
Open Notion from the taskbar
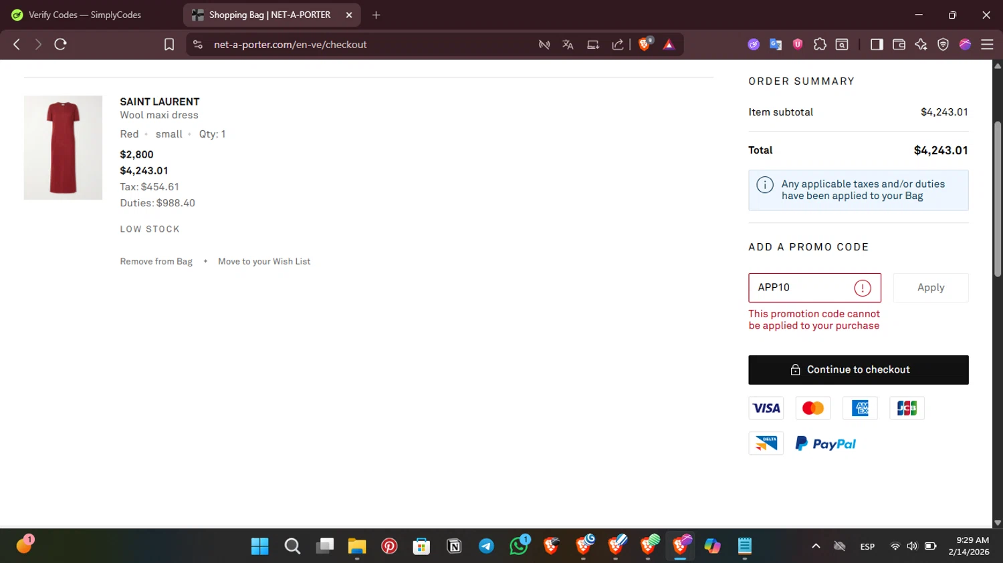pos(454,546)
